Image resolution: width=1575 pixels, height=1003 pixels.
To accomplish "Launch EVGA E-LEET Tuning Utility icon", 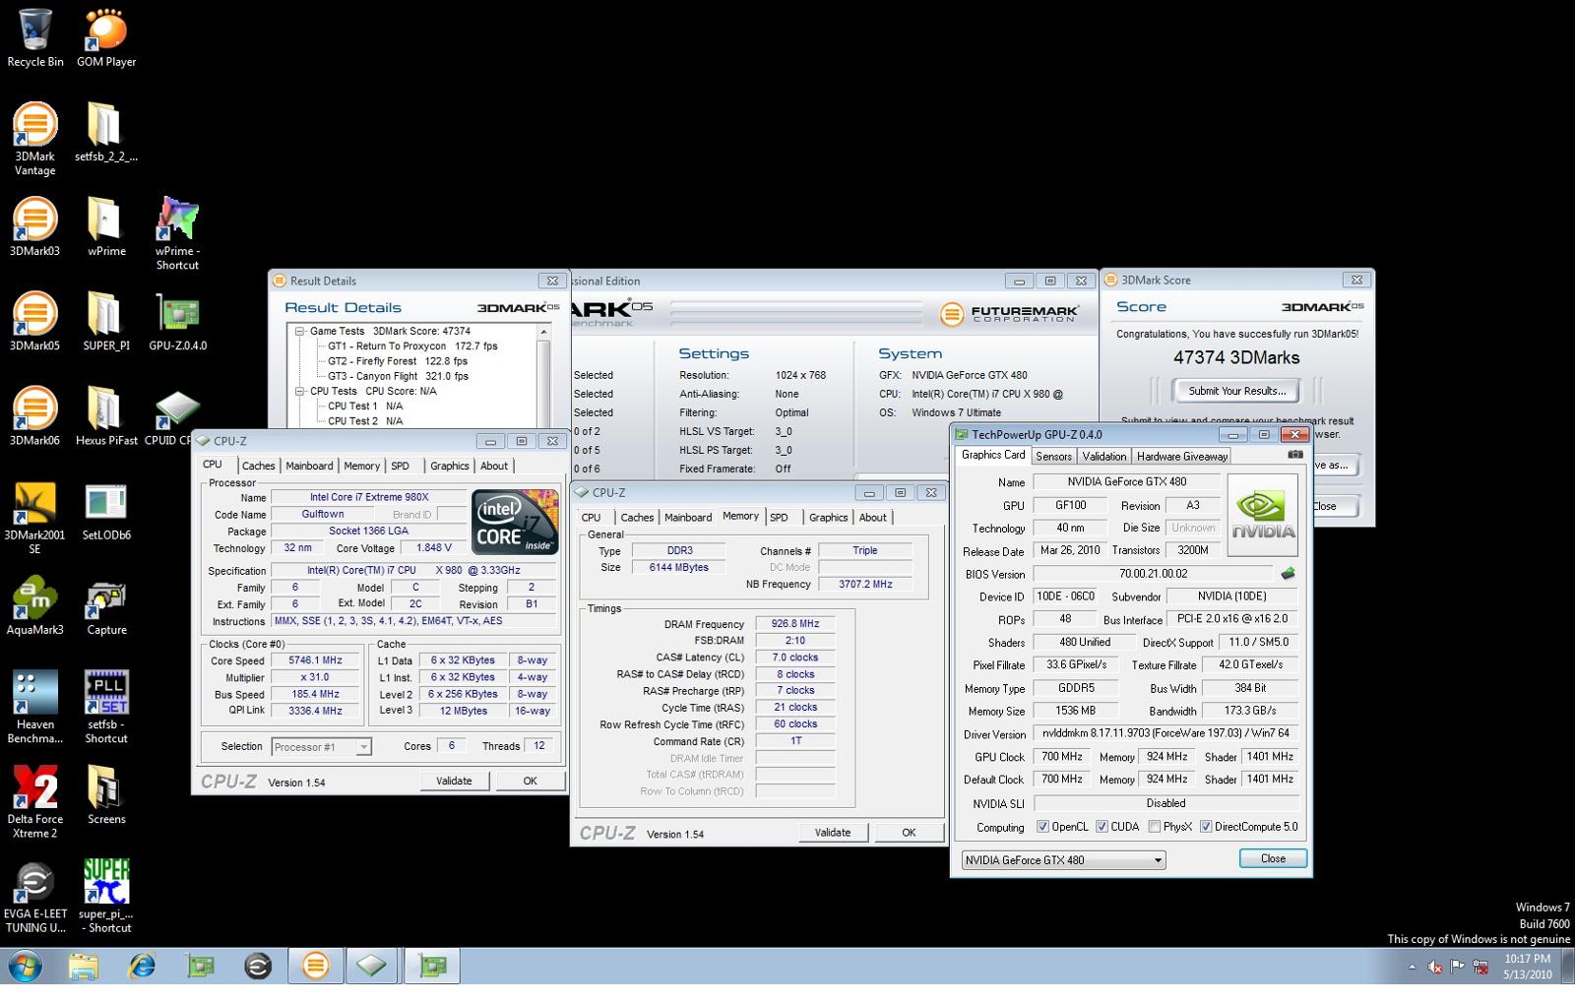I will pyautogui.click(x=35, y=897).
